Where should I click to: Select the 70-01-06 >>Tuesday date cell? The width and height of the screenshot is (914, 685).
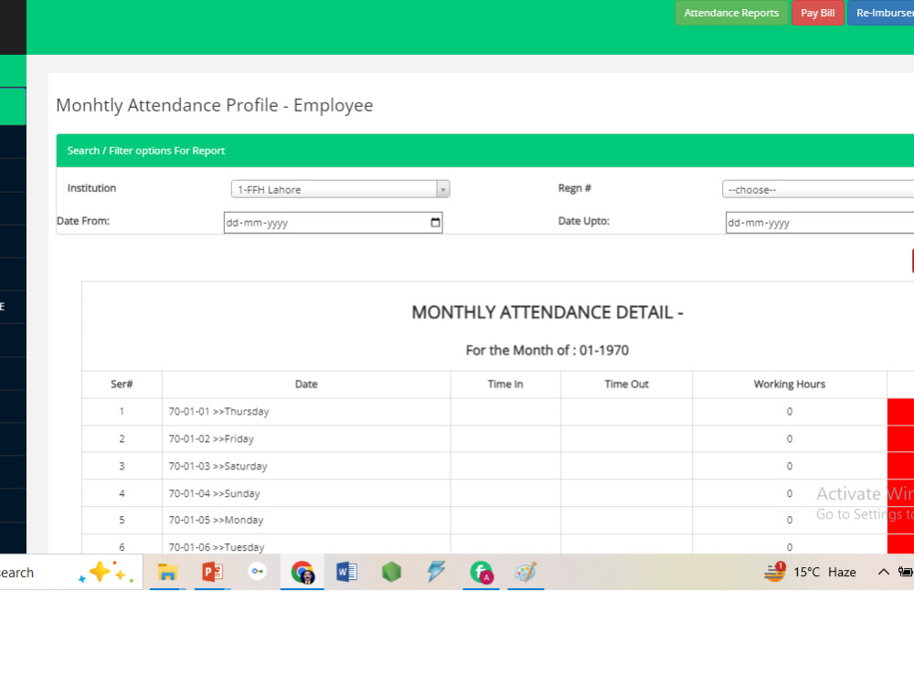click(x=306, y=545)
